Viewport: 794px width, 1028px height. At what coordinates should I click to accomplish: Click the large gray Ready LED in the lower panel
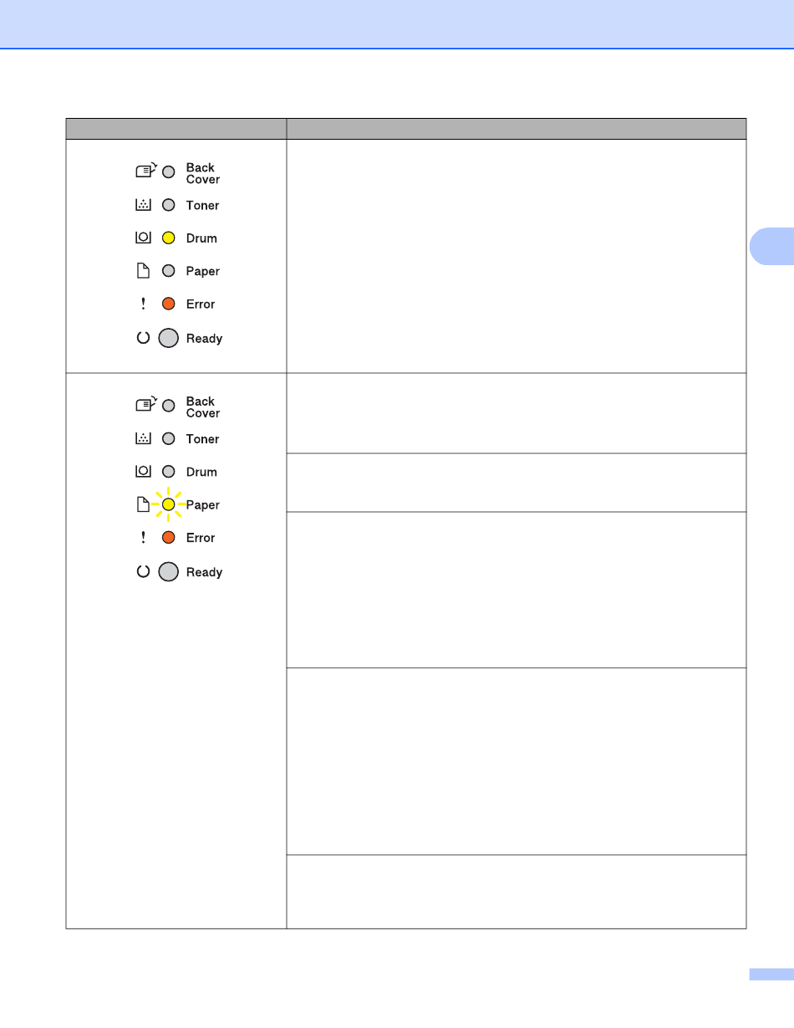[x=168, y=572]
